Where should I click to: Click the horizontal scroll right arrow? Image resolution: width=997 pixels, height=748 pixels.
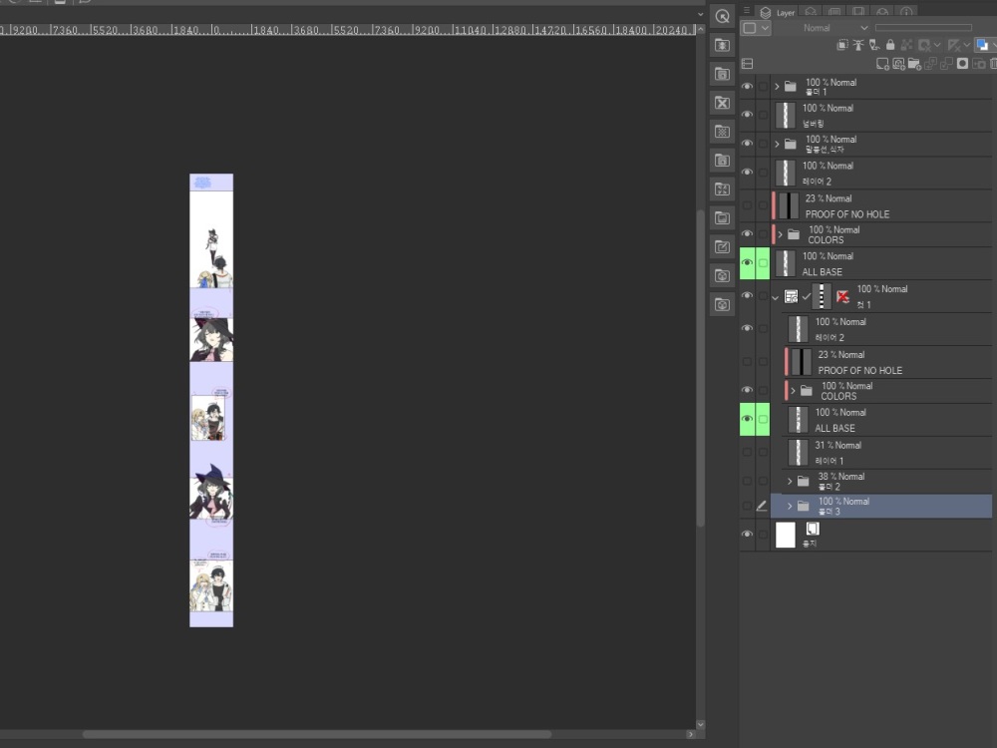691,734
